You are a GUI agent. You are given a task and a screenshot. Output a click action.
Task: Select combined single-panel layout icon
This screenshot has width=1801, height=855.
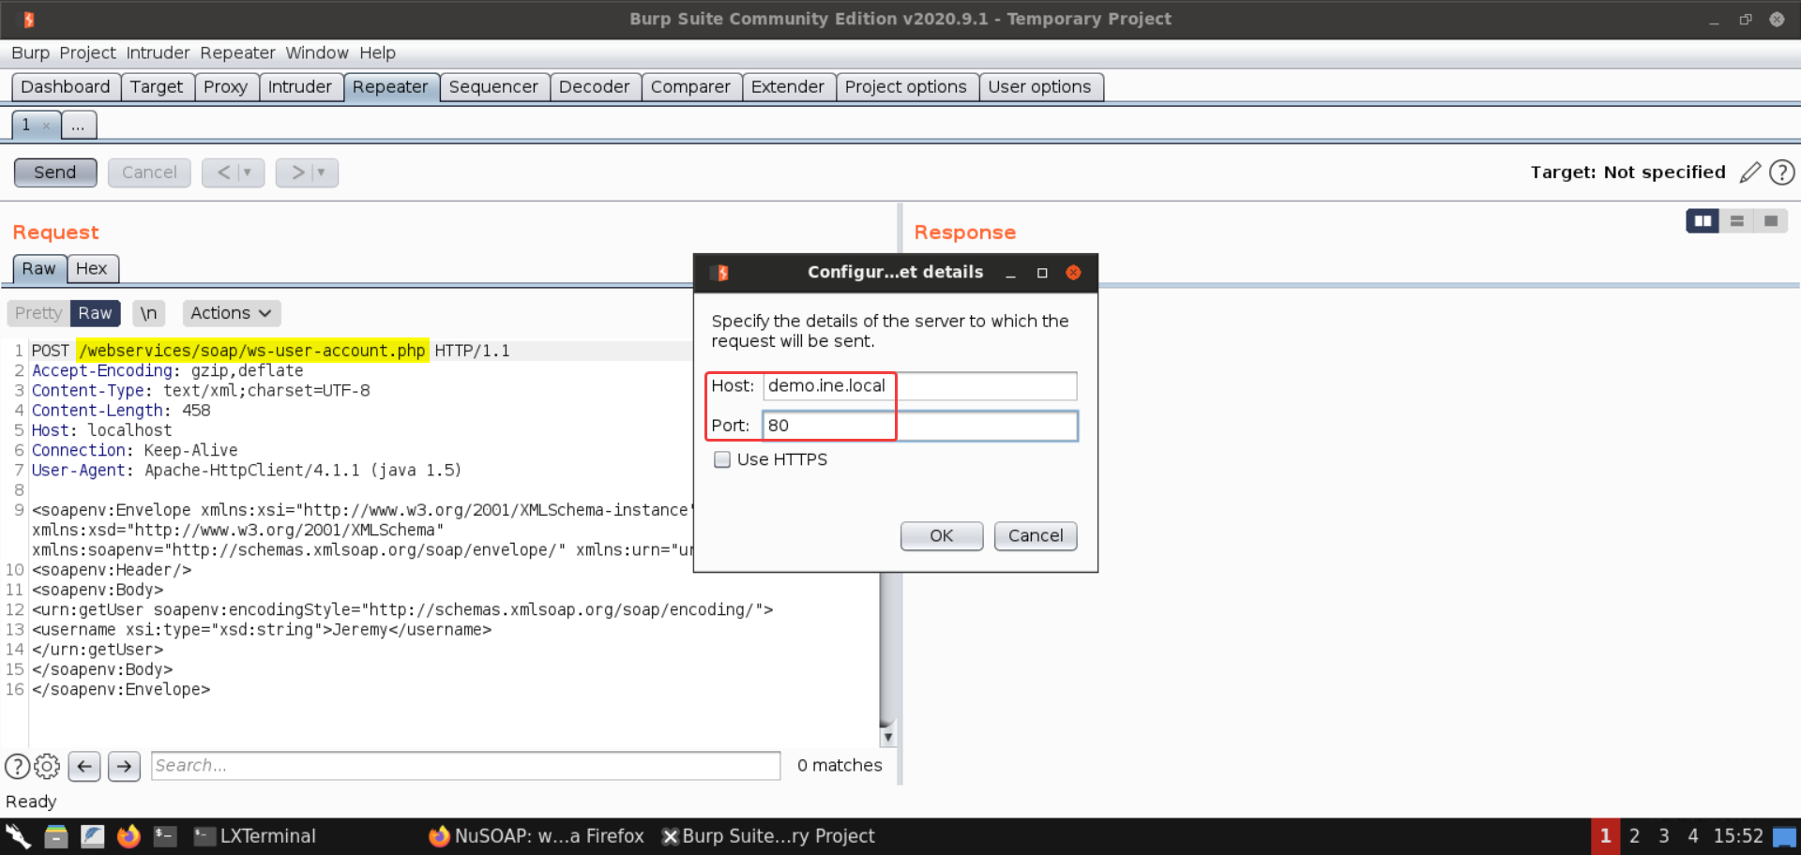point(1770,221)
